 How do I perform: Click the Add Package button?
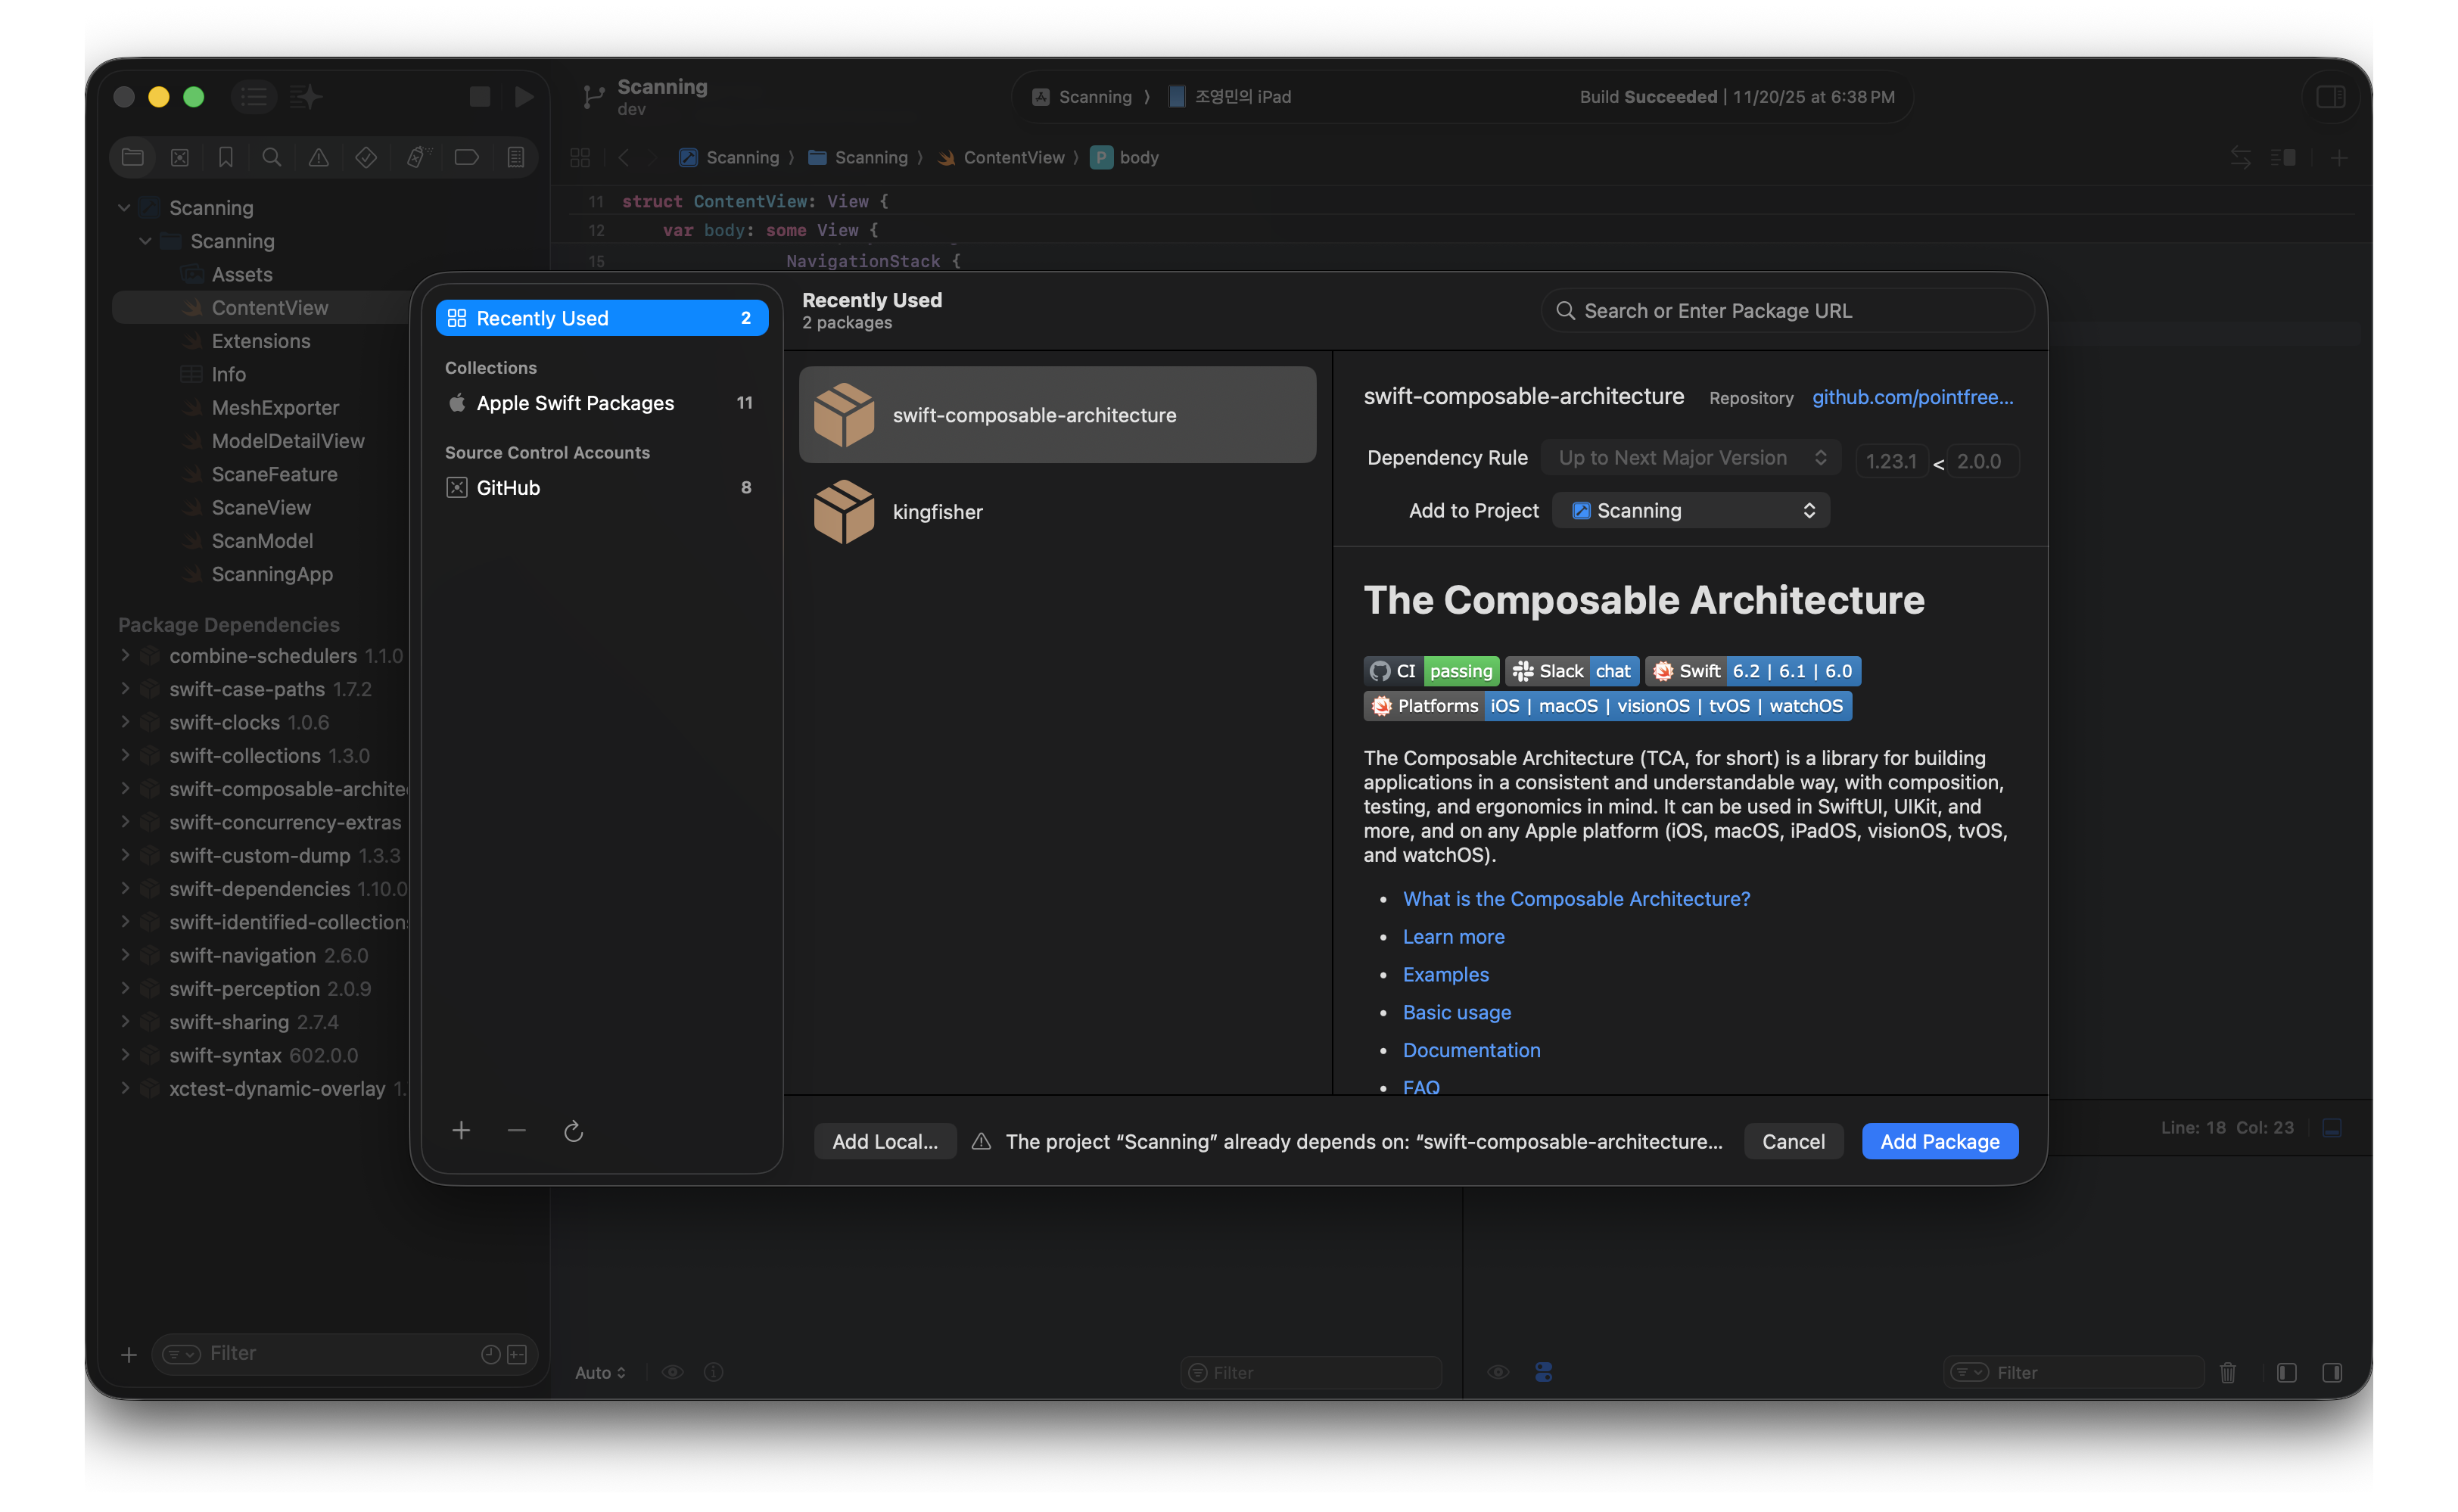point(1939,1141)
